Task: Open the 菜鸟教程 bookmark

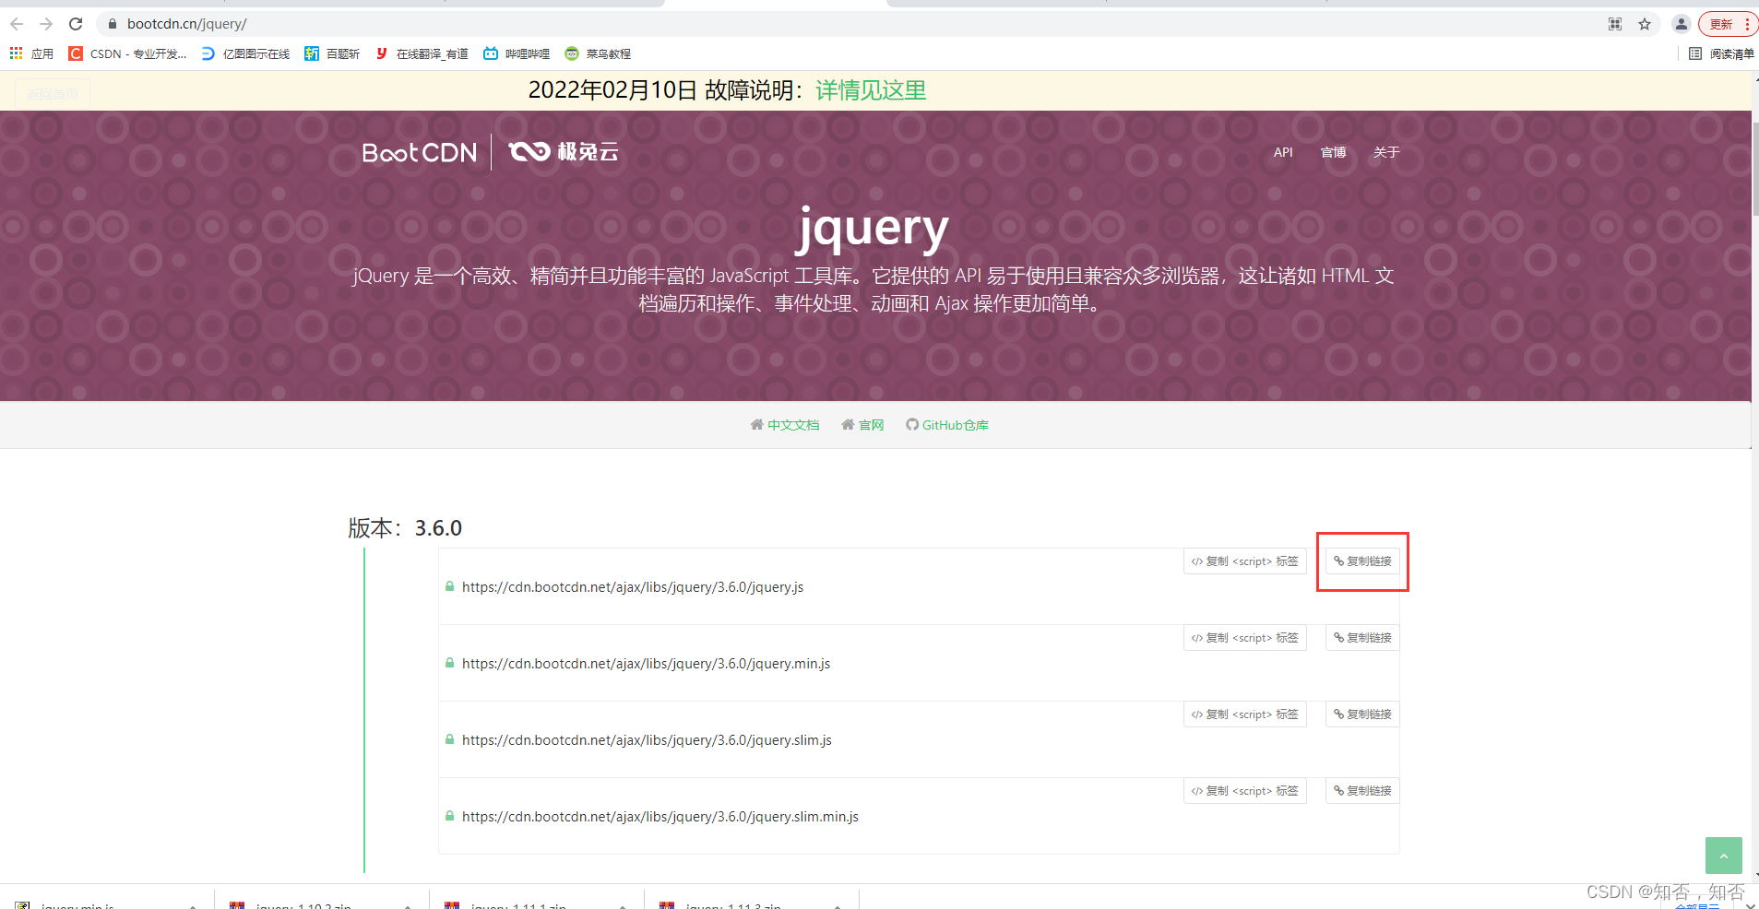Action: 598,53
